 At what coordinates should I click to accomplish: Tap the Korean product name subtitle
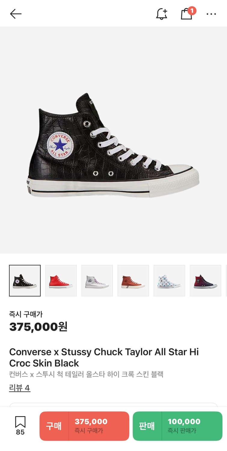pos(86,375)
